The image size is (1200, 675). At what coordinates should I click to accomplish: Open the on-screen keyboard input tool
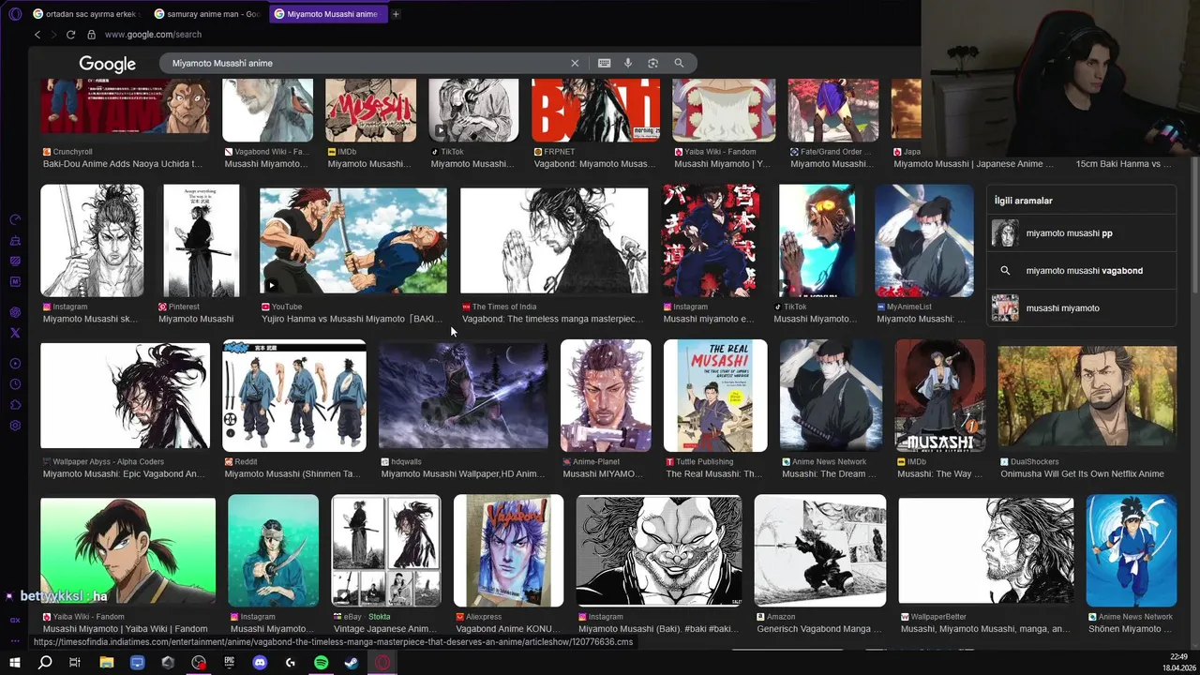pyautogui.click(x=604, y=63)
